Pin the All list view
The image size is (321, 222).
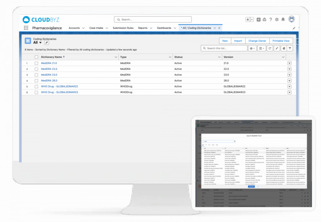point(46,43)
